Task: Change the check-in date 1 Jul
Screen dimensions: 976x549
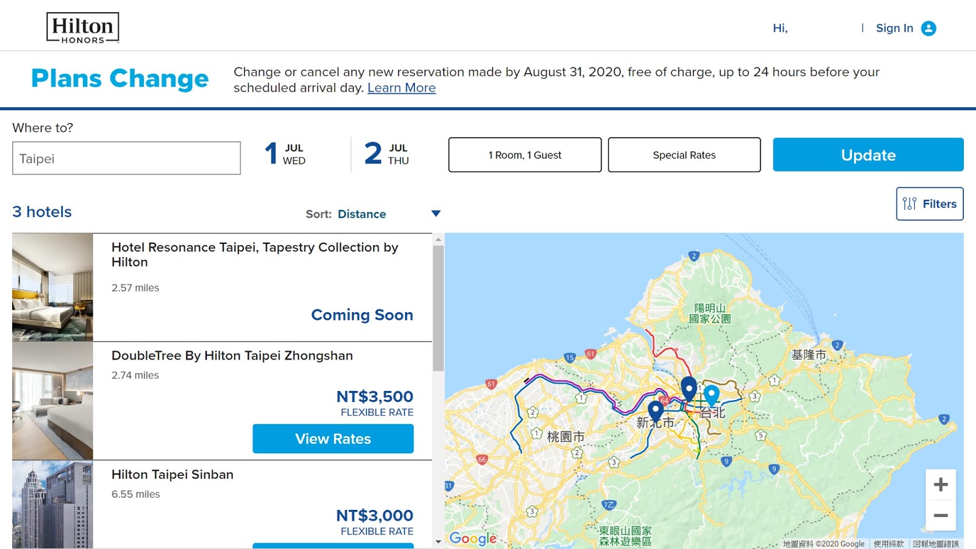Action: (x=285, y=154)
